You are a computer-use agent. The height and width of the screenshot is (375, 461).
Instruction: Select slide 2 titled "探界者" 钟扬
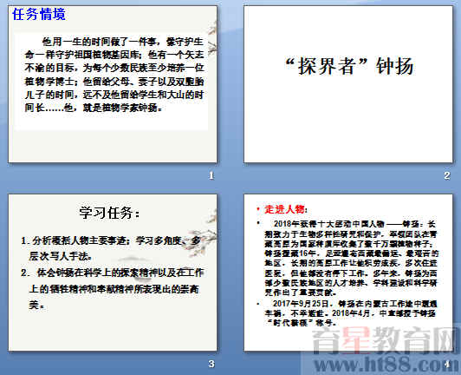point(348,84)
